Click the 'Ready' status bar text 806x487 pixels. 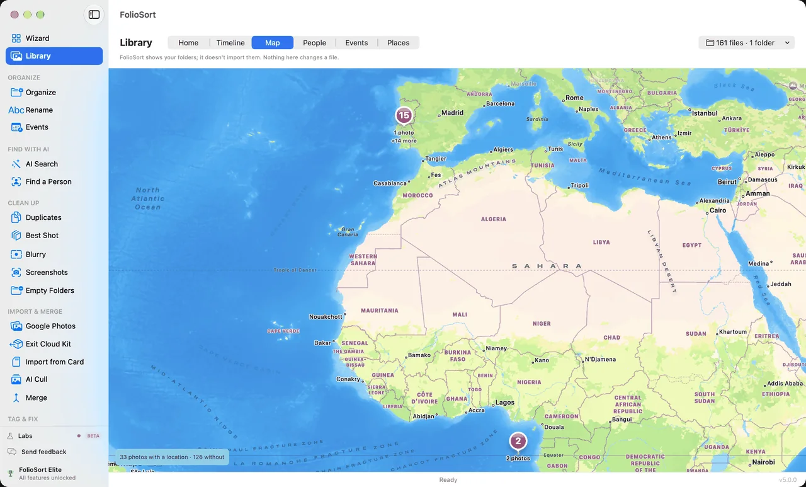[448, 480]
